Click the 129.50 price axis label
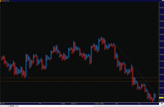Image resolution: width=164 pixels, height=107 pixels. click(x=162, y=35)
